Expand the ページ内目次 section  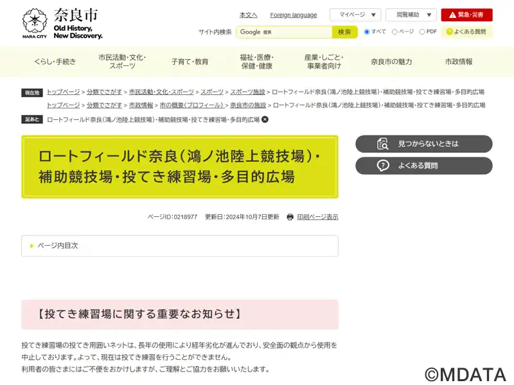click(180, 246)
